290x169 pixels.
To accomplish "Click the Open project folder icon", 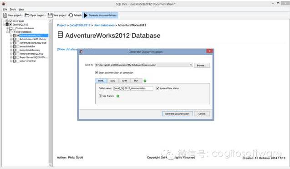I will pos(27,15).
